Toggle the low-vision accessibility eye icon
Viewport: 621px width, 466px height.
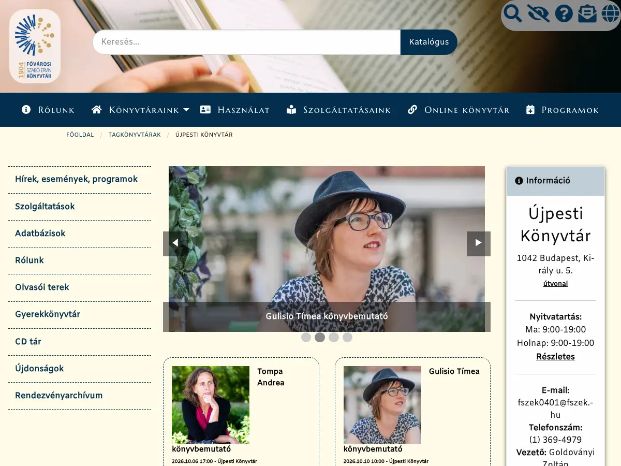[538, 13]
